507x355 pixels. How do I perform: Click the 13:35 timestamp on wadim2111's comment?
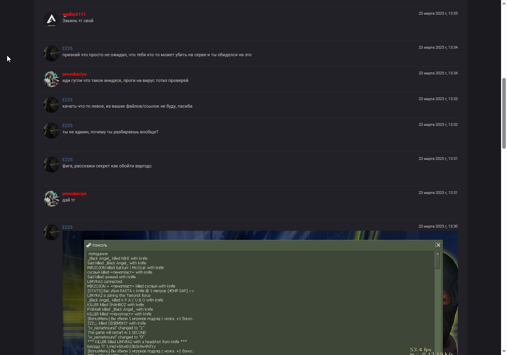pos(438,13)
